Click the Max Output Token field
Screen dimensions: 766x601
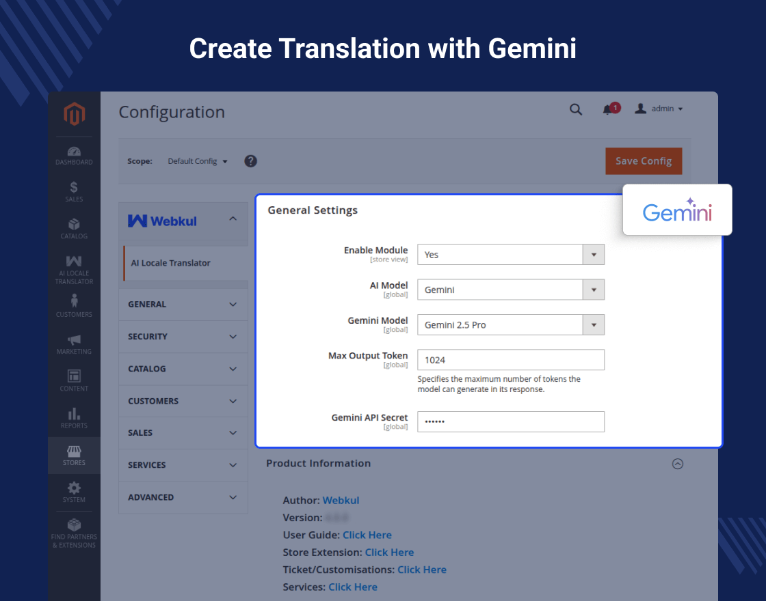[x=511, y=360]
